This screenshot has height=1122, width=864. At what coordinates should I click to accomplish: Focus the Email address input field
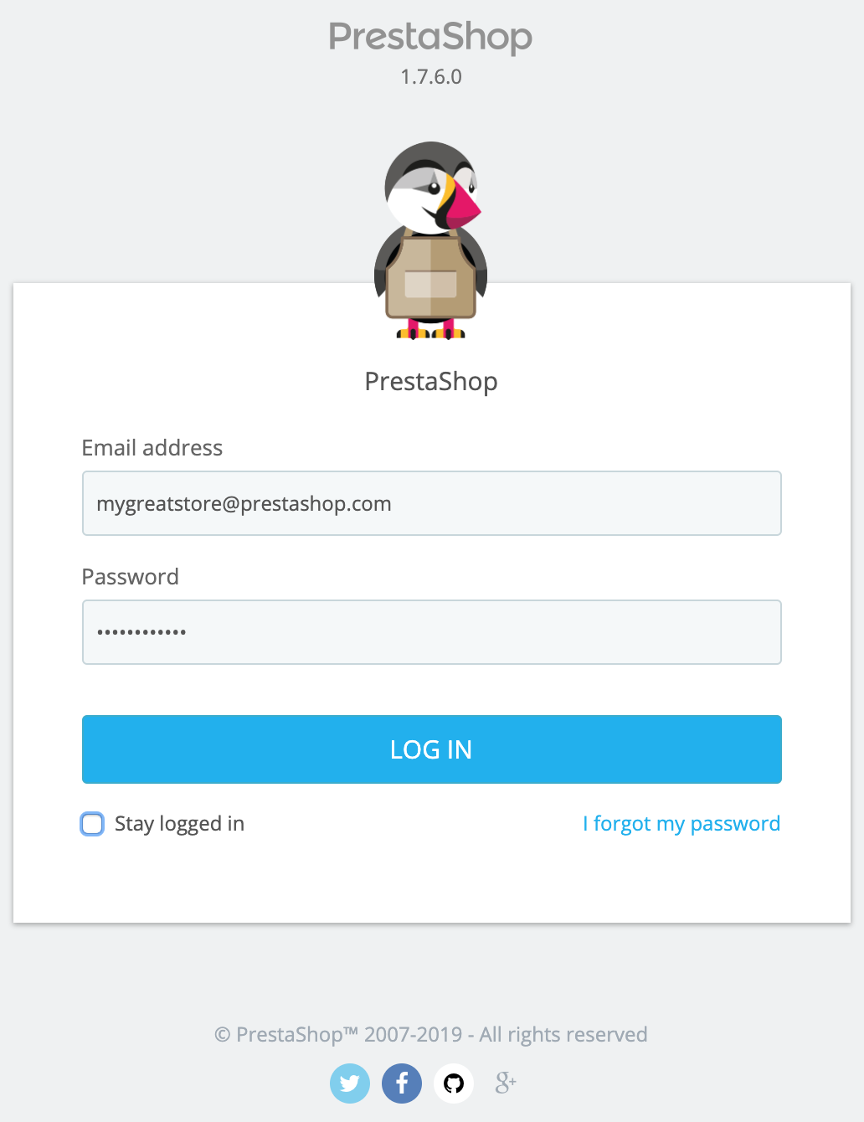[x=432, y=503]
